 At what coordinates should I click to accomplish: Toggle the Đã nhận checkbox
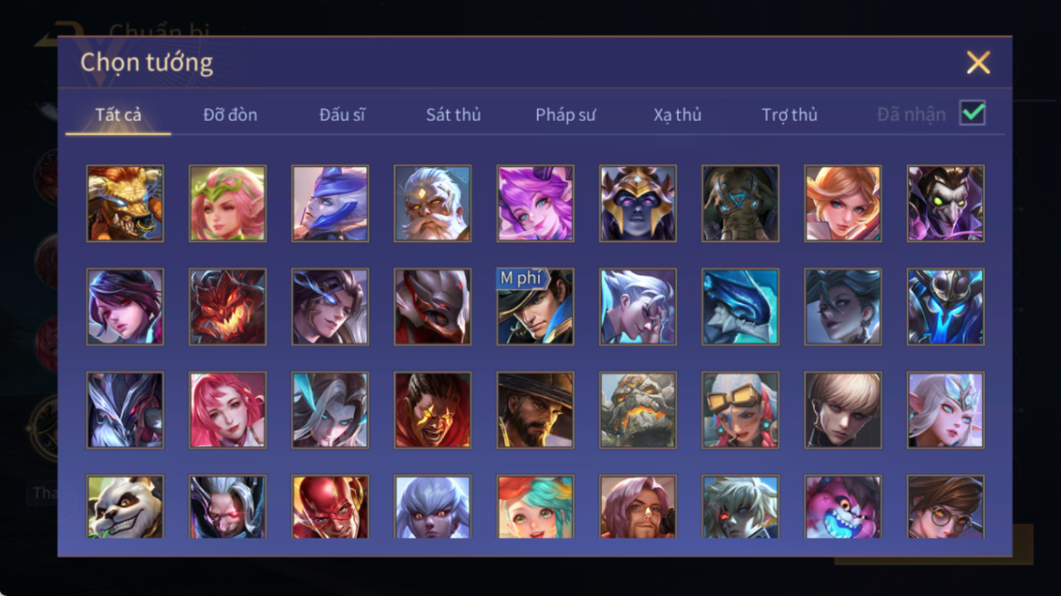tap(973, 113)
